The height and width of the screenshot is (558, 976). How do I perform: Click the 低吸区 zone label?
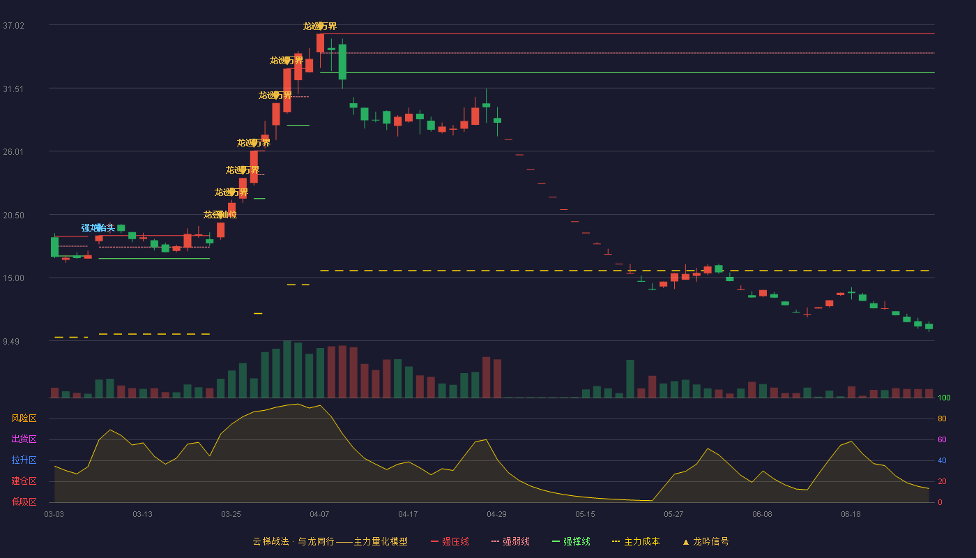(24, 502)
